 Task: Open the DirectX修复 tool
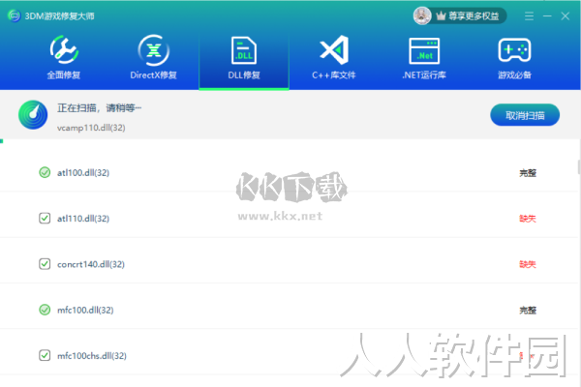point(153,57)
